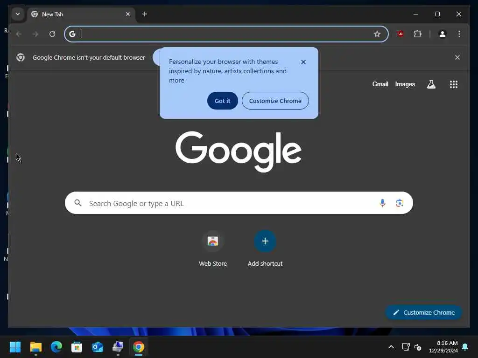Click the Chrome icon in the info bar
478x358 pixels.
(21, 57)
